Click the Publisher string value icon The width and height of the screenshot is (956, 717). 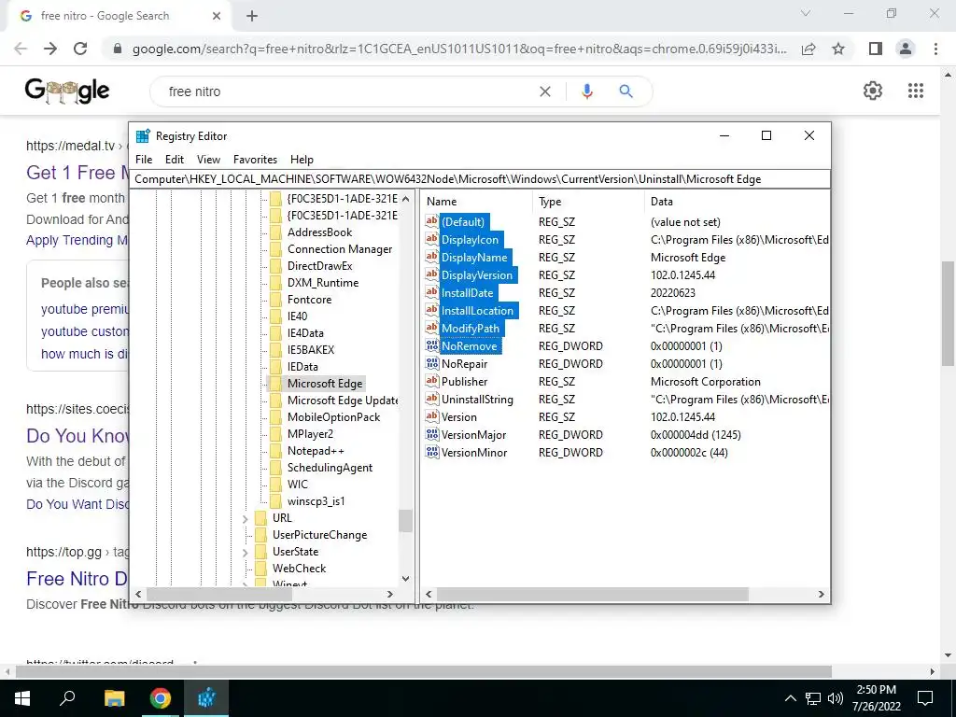(x=431, y=381)
